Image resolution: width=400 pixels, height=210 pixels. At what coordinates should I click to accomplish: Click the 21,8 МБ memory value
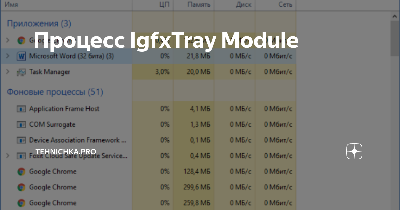click(198, 56)
